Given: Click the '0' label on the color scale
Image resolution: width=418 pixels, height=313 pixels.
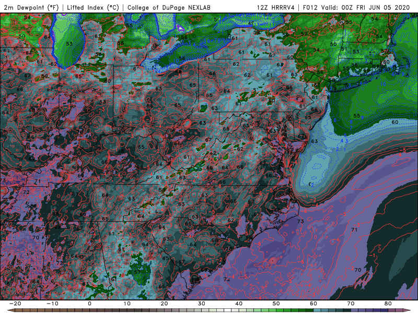Looking at the screenshot, I should [x=89, y=304].
